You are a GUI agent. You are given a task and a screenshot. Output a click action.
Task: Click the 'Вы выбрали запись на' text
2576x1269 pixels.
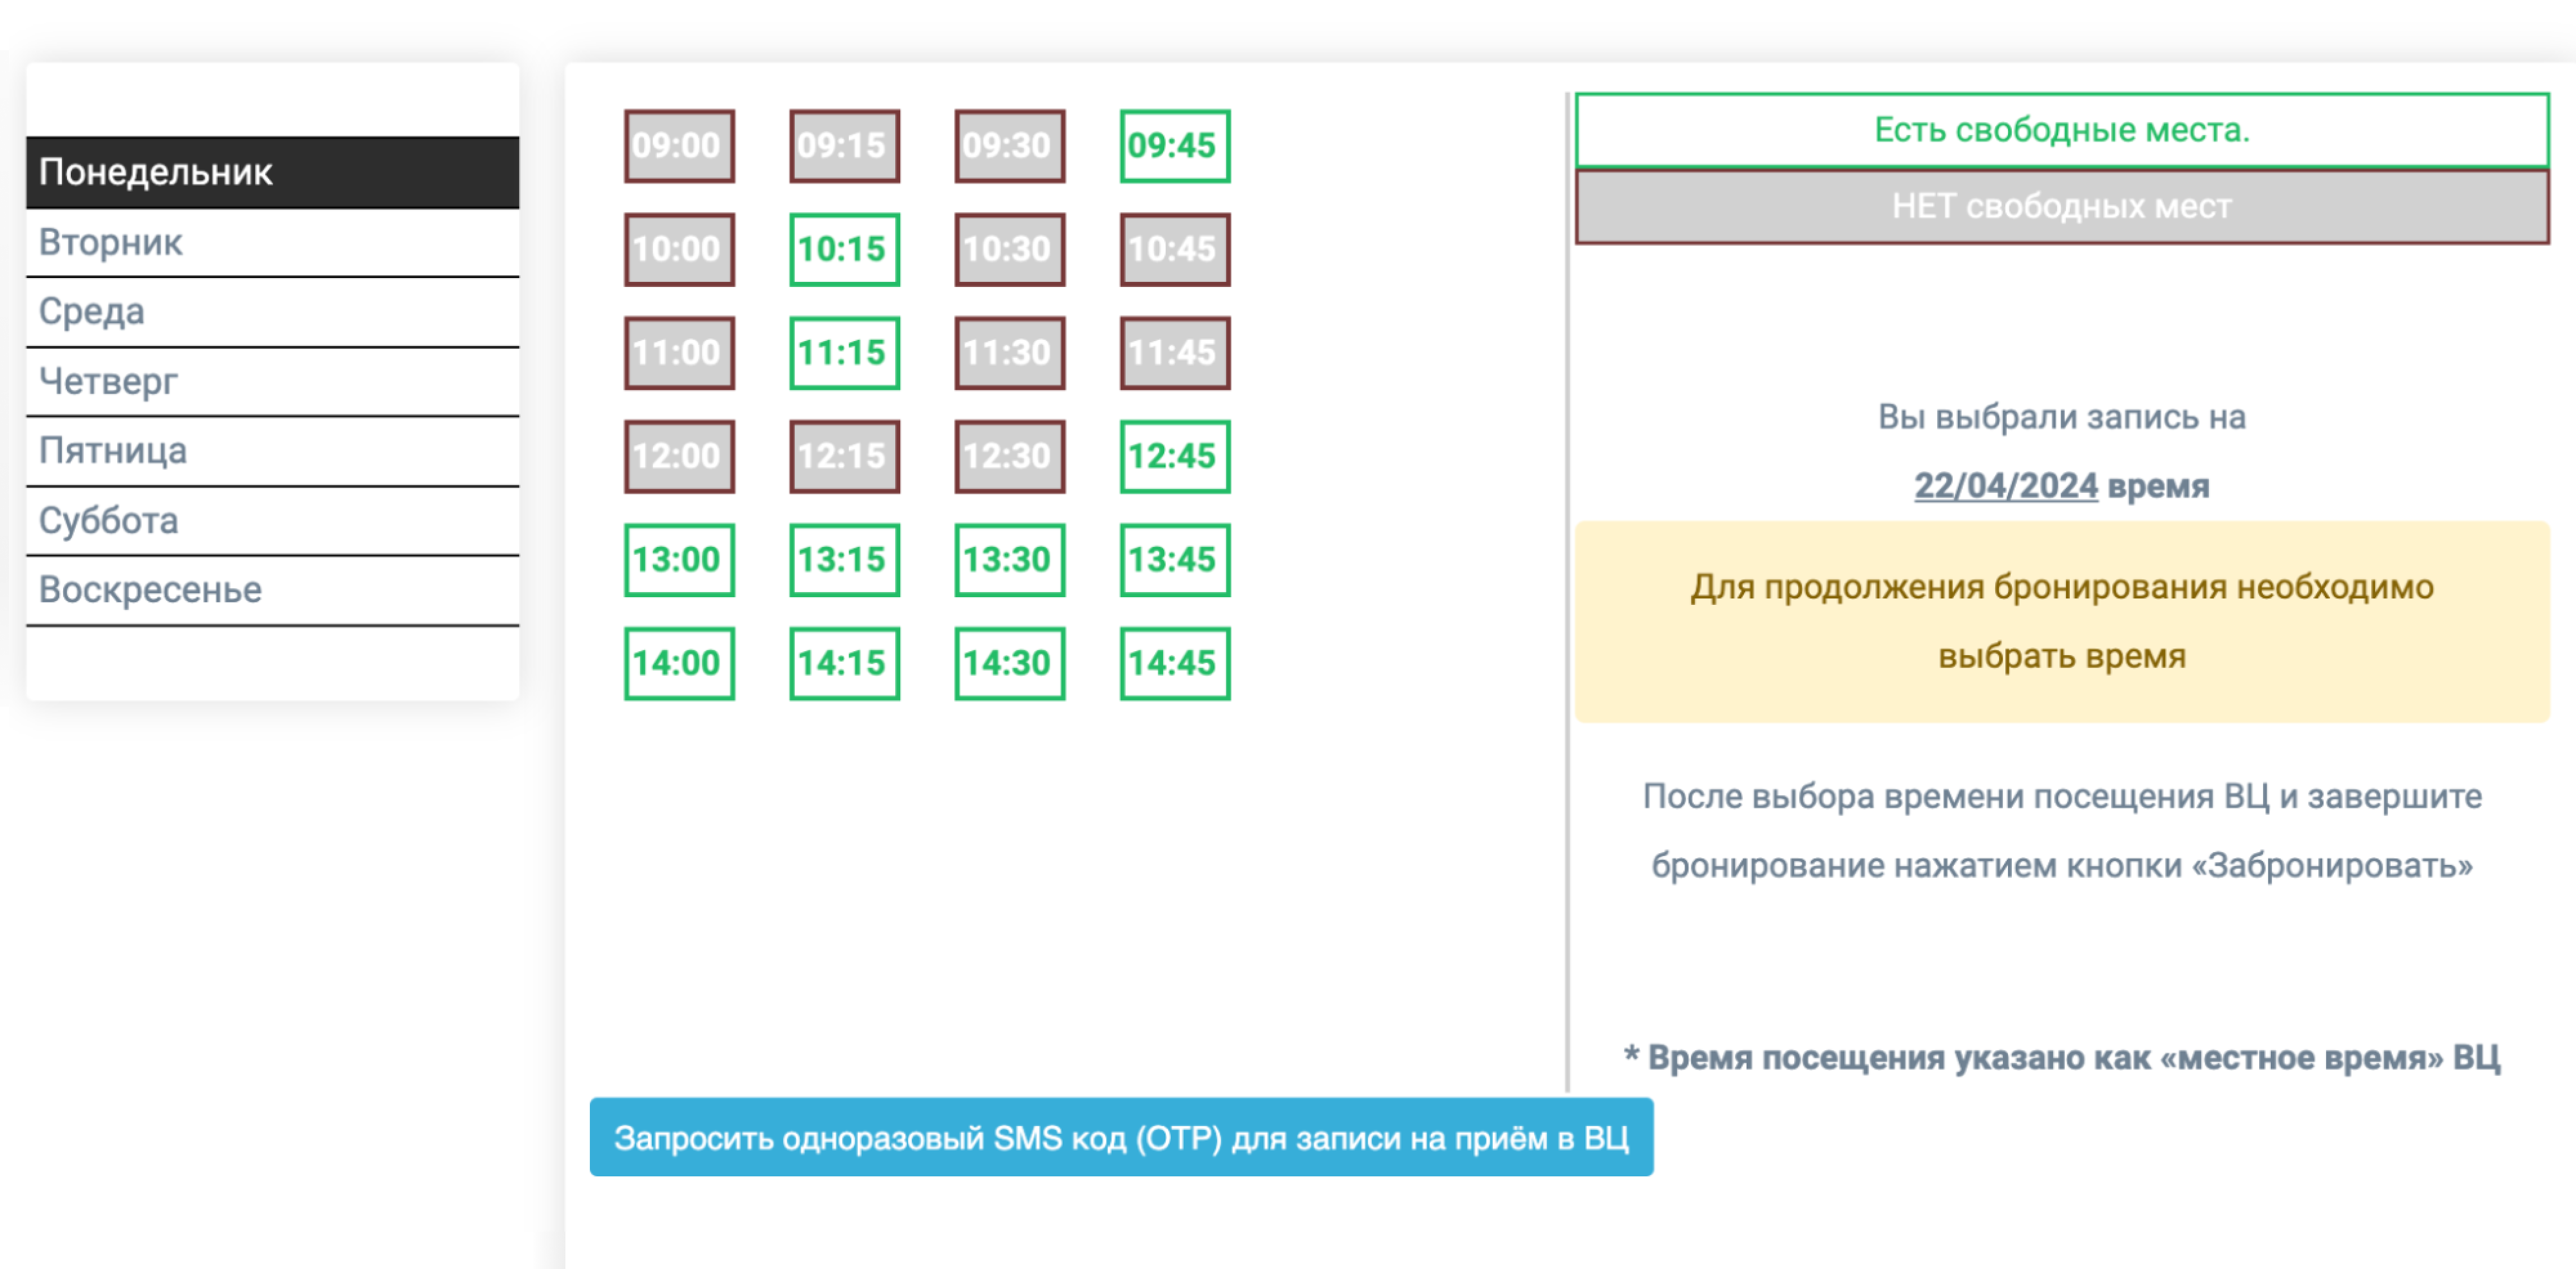[2062, 416]
